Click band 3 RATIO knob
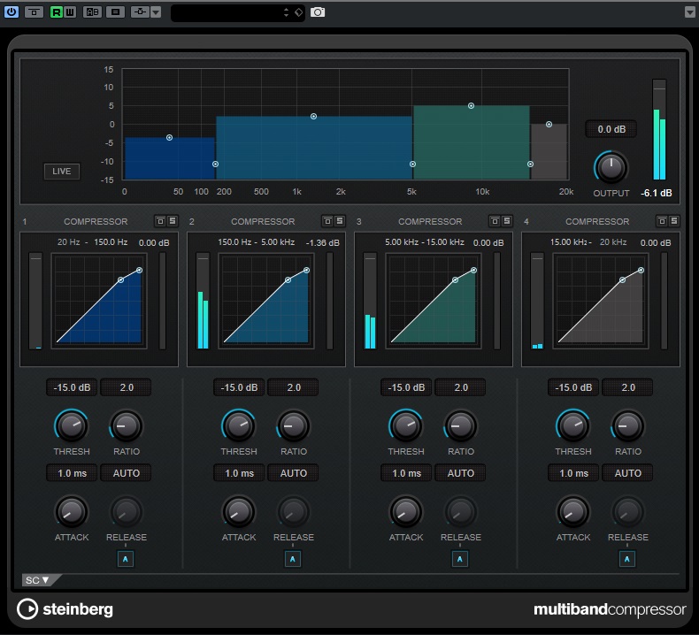Viewport: 699px width, 635px height. click(460, 426)
